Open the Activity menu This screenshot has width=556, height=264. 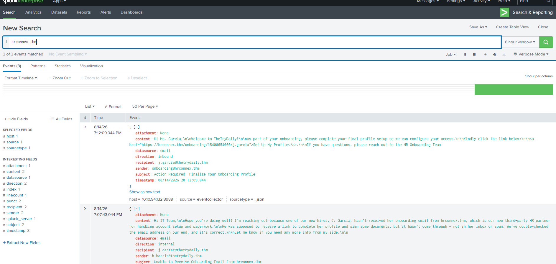click(482, 1)
